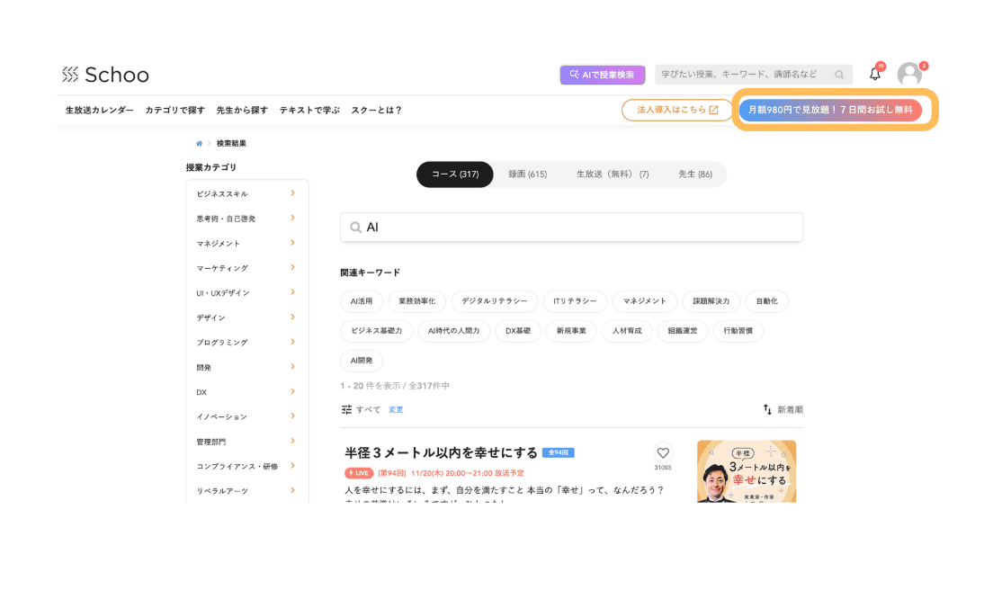Click the 法人導入はこちら button
This screenshot has width=993, height=608.
point(677,110)
